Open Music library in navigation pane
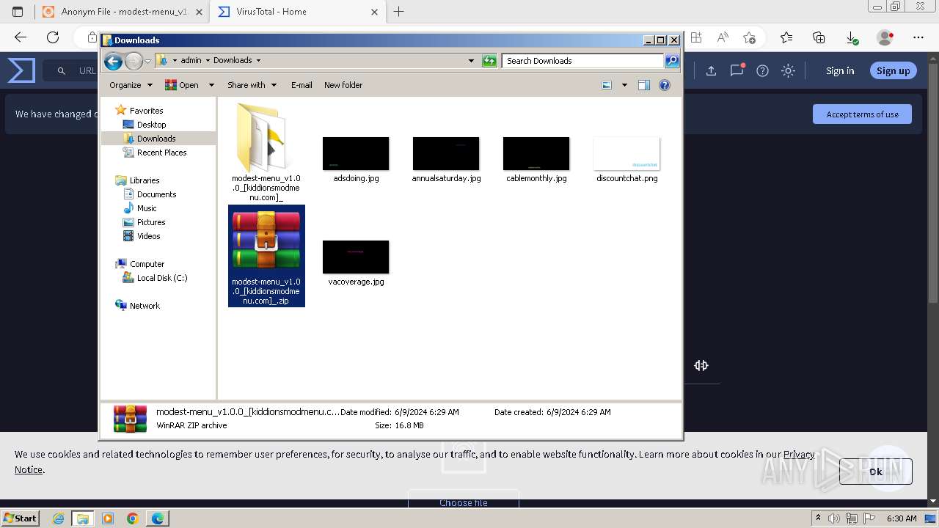This screenshot has height=528, width=939. tap(147, 208)
